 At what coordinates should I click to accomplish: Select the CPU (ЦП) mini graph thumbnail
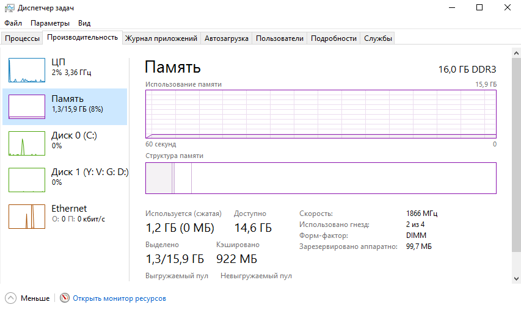pos(27,70)
